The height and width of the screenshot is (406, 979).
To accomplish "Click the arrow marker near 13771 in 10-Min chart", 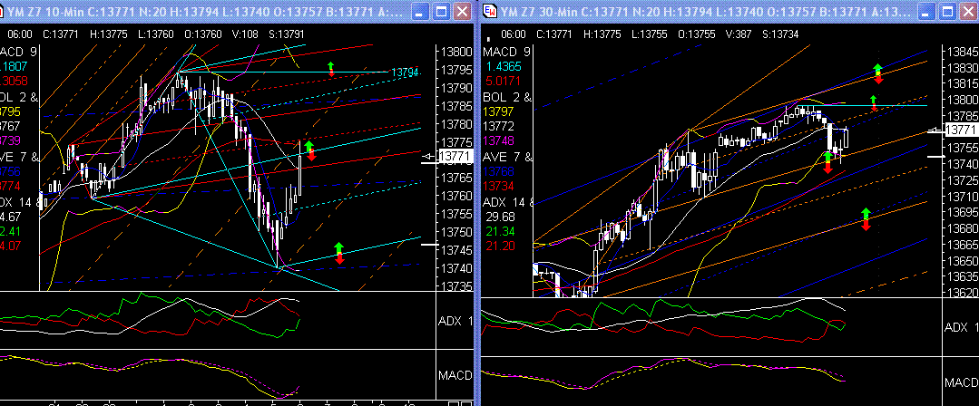I will [x=309, y=151].
